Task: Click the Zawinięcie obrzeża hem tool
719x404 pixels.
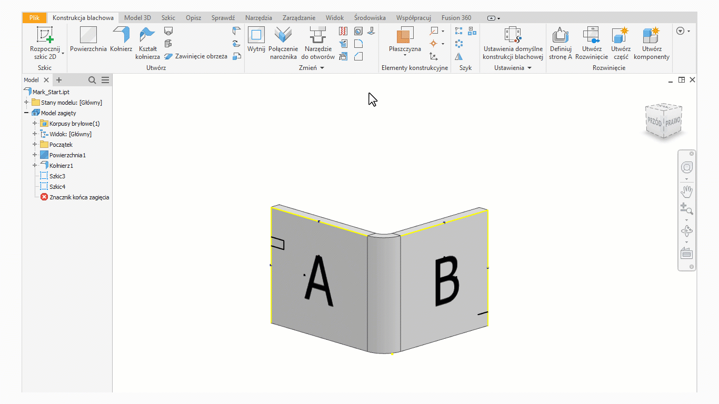Action: 195,56
